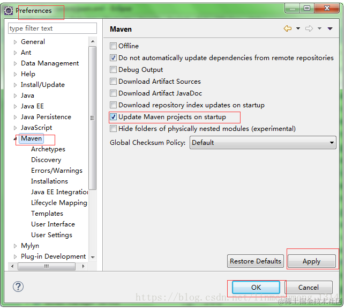The height and width of the screenshot is (308, 345).
Task: Click the tree horizontal scrollbar thumb
Action: 47,267
